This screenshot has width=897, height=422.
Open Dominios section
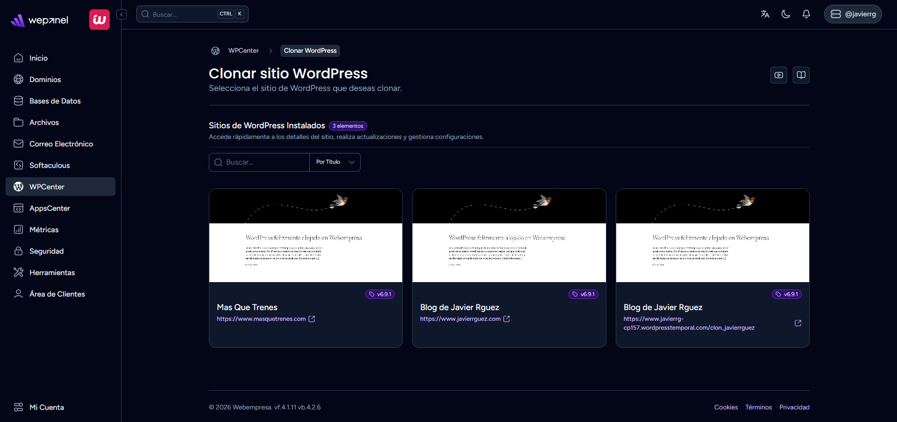(60, 79)
